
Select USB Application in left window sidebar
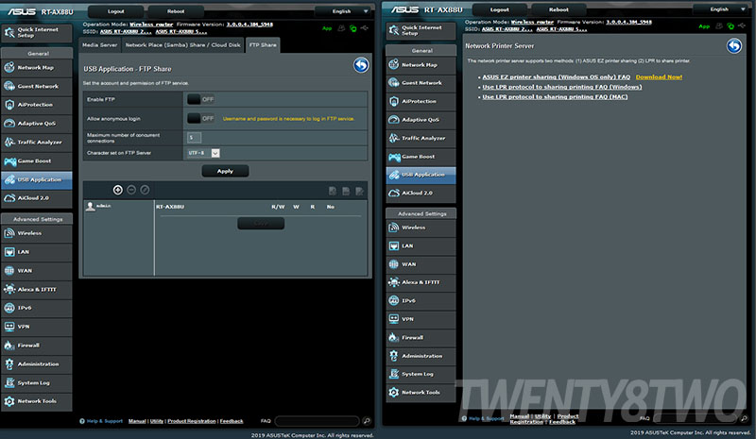tap(37, 179)
